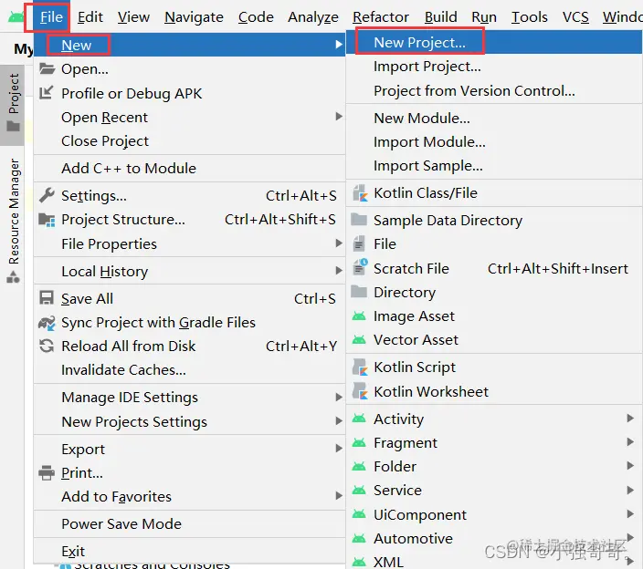Toggle Power Save Mode
643x569 pixels.
[189, 523]
